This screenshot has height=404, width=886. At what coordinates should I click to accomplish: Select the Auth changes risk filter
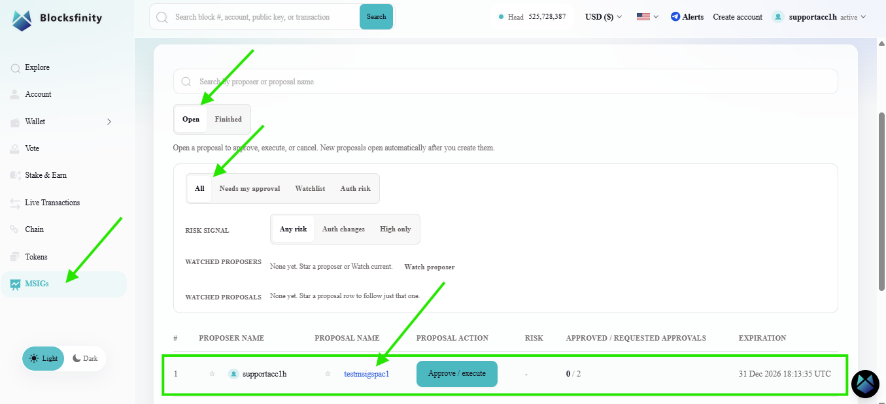pyautogui.click(x=343, y=229)
